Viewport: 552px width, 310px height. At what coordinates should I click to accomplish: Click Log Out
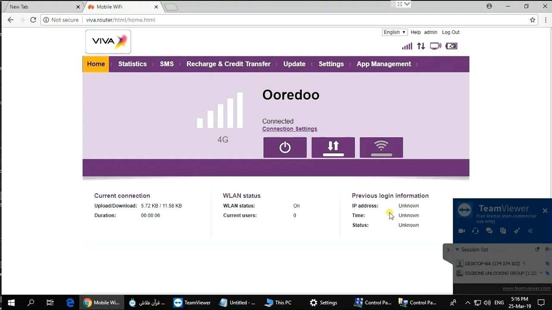(x=451, y=32)
